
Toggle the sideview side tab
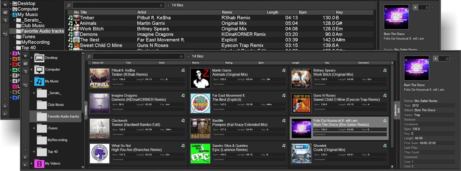[x=396, y=110]
